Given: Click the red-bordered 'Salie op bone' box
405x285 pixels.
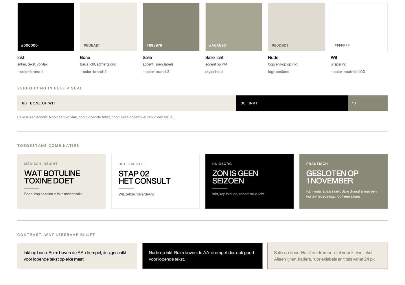Looking at the screenshot, I should [x=327, y=256].
